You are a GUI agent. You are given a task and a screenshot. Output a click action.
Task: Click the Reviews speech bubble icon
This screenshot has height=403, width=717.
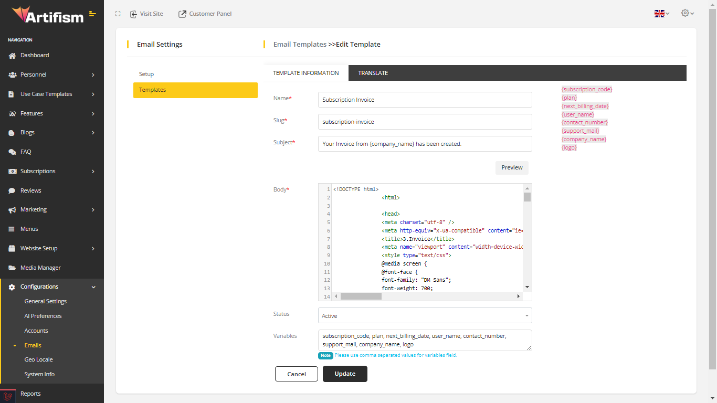(12, 191)
